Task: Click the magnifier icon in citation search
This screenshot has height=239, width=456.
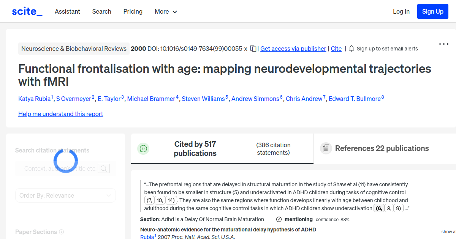Action: coord(103,168)
